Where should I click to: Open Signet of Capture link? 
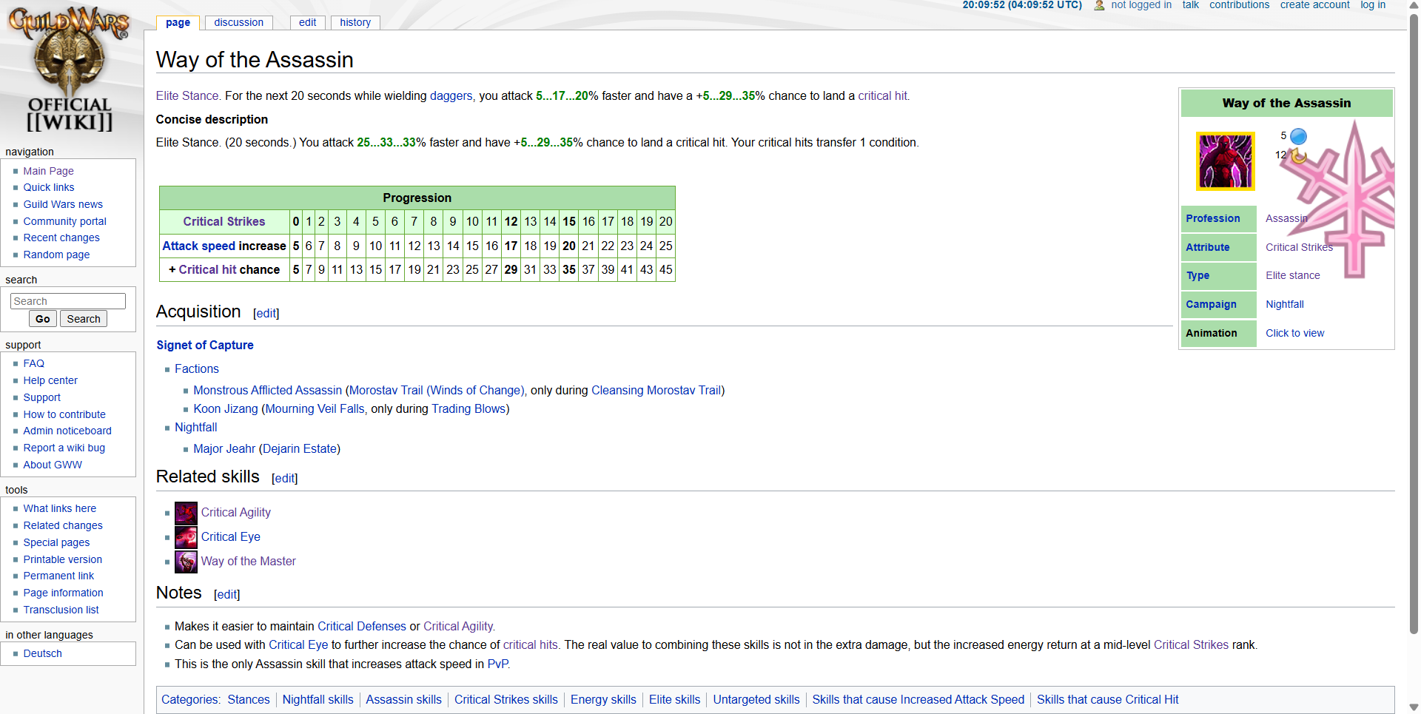(205, 346)
